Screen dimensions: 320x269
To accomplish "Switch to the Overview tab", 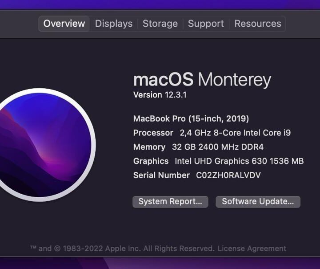I will pyautogui.click(x=64, y=24).
